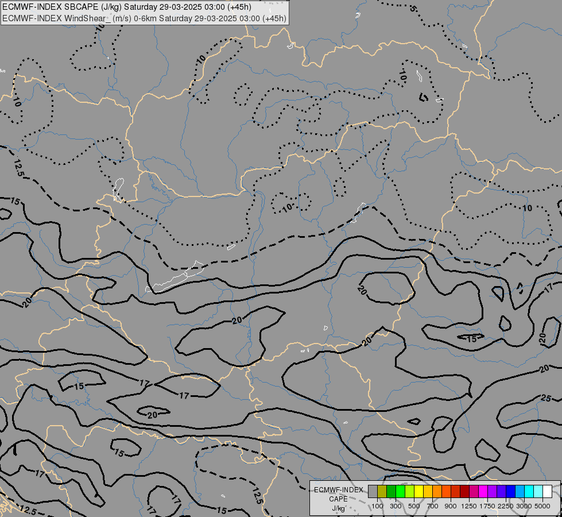The image size is (562, 517).
Task: Pick the yellow-green swatch in the legend
Action: [x=410, y=492]
